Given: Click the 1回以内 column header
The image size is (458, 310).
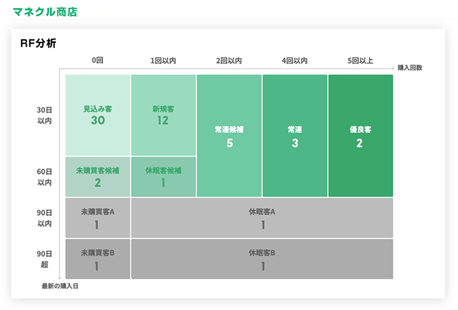Looking at the screenshot, I should coord(163,60).
